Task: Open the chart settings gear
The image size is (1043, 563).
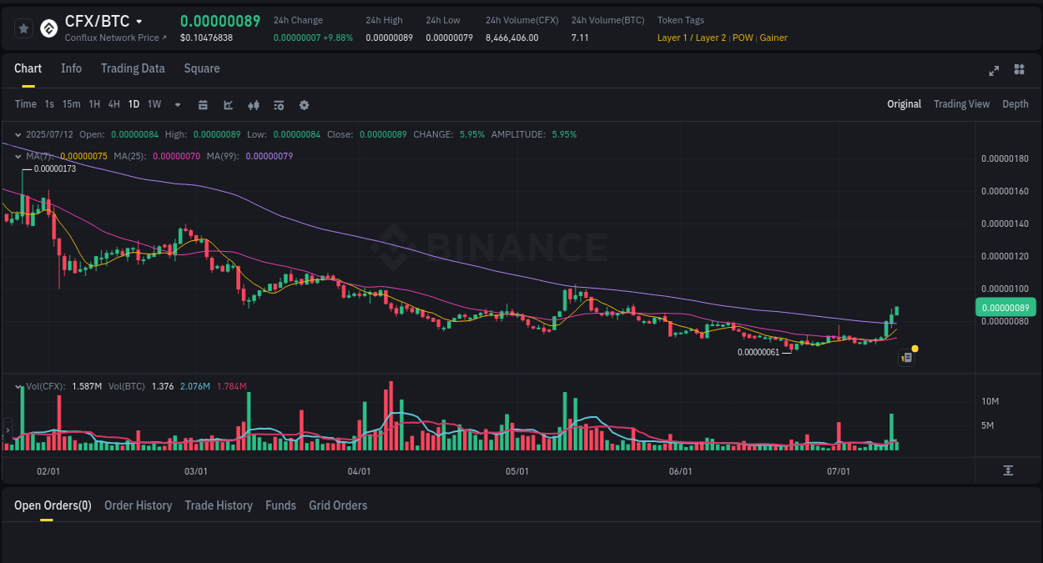Action: tap(304, 104)
